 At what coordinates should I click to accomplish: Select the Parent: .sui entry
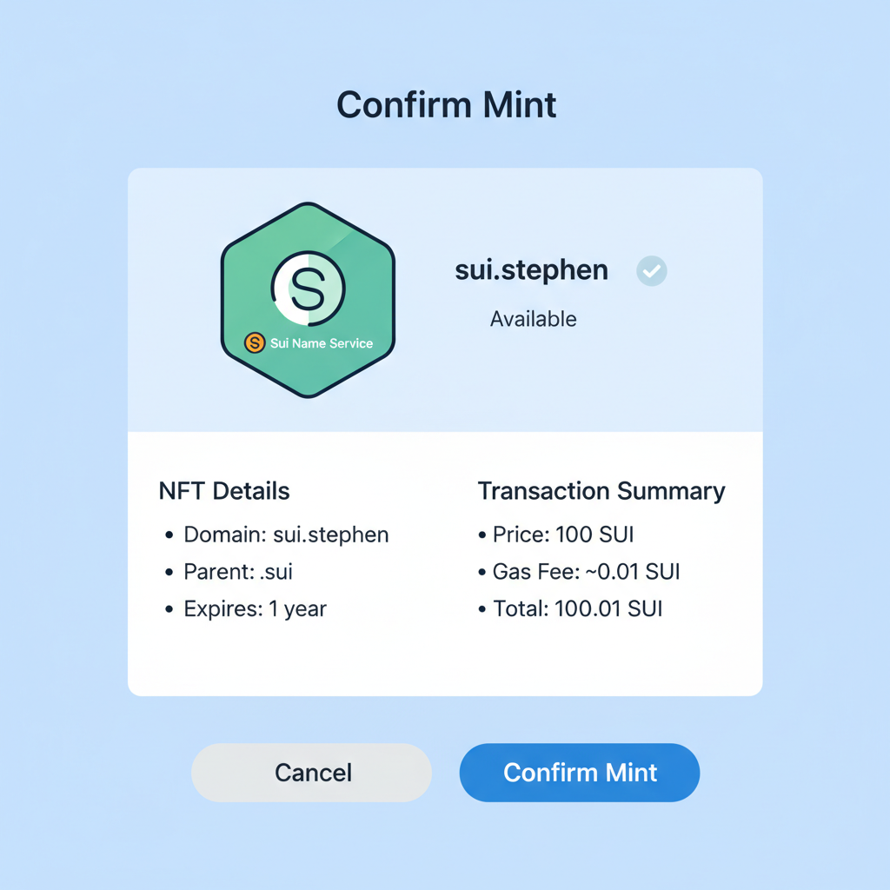click(x=237, y=572)
